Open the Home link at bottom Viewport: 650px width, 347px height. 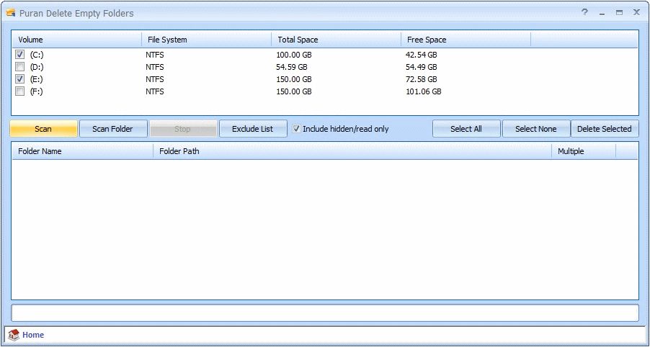[x=33, y=335]
